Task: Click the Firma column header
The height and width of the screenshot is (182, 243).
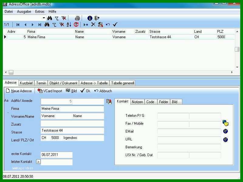Action: pos(50,32)
